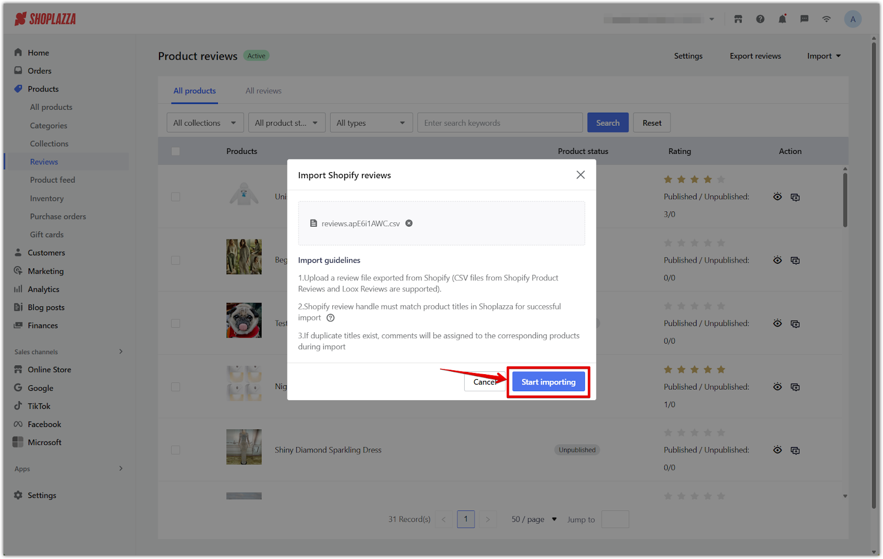This screenshot has height=559, width=883.
Task: Open the notifications bell
Action: point(783,19)
